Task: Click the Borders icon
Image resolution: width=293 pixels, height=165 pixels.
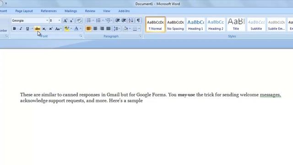Action: click(135, 28)
